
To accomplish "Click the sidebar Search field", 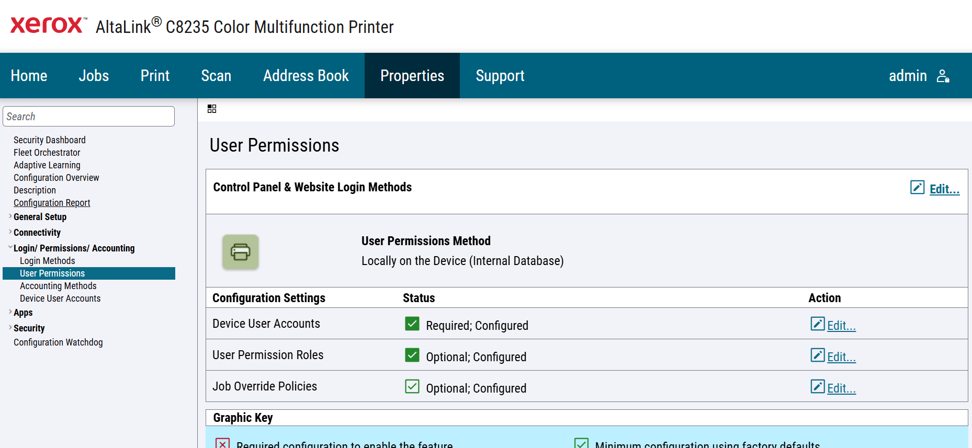I will pyautogui.click(x=89, y=117).
